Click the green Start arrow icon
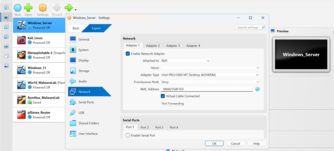The height and width of the screenshot is (151, 334). (x=69, y=8)
